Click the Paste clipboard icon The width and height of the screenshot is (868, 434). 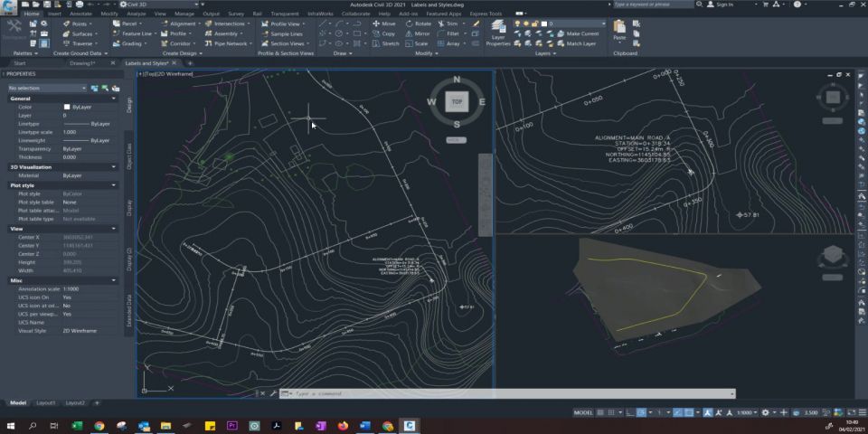click(619, 29)
